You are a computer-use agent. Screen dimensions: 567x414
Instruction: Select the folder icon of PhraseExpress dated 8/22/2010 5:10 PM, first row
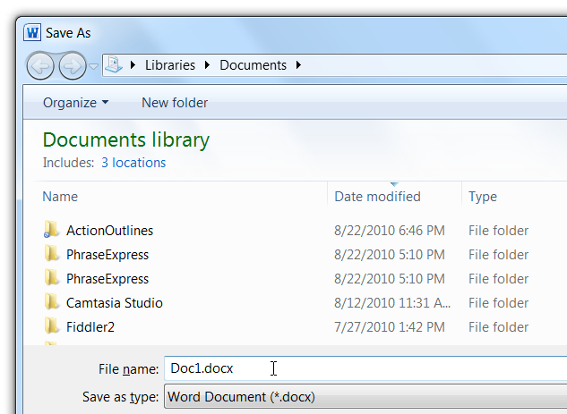51,254
